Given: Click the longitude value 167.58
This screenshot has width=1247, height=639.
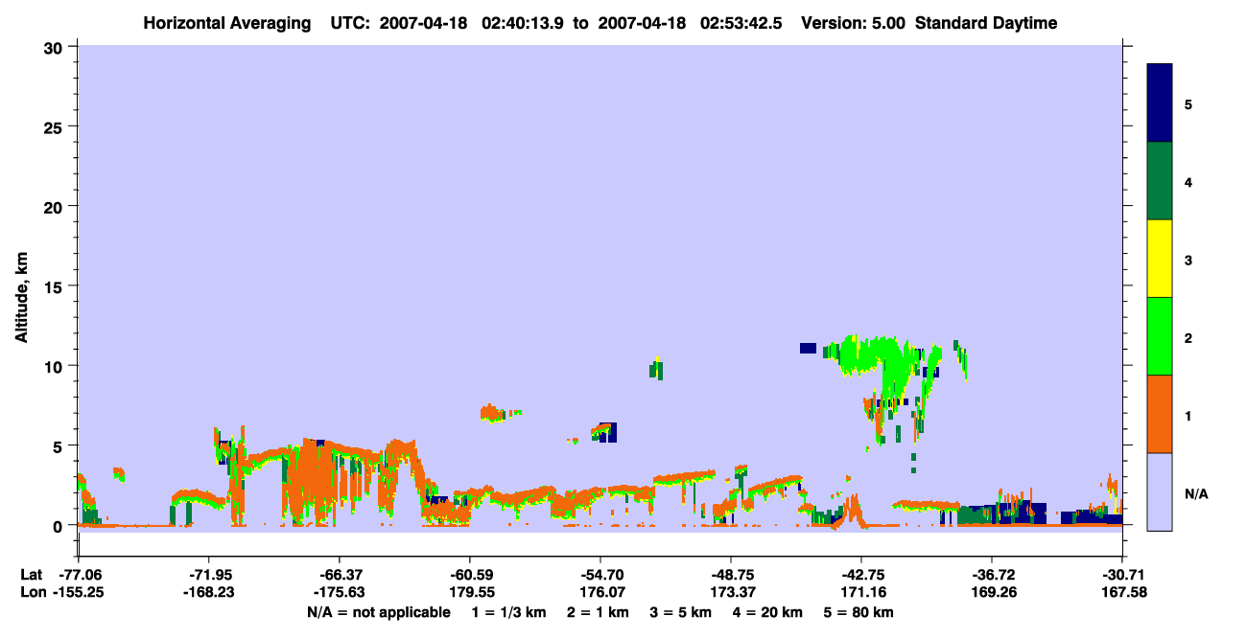Looking at the screenshot, I should [x=1122, y=592].
